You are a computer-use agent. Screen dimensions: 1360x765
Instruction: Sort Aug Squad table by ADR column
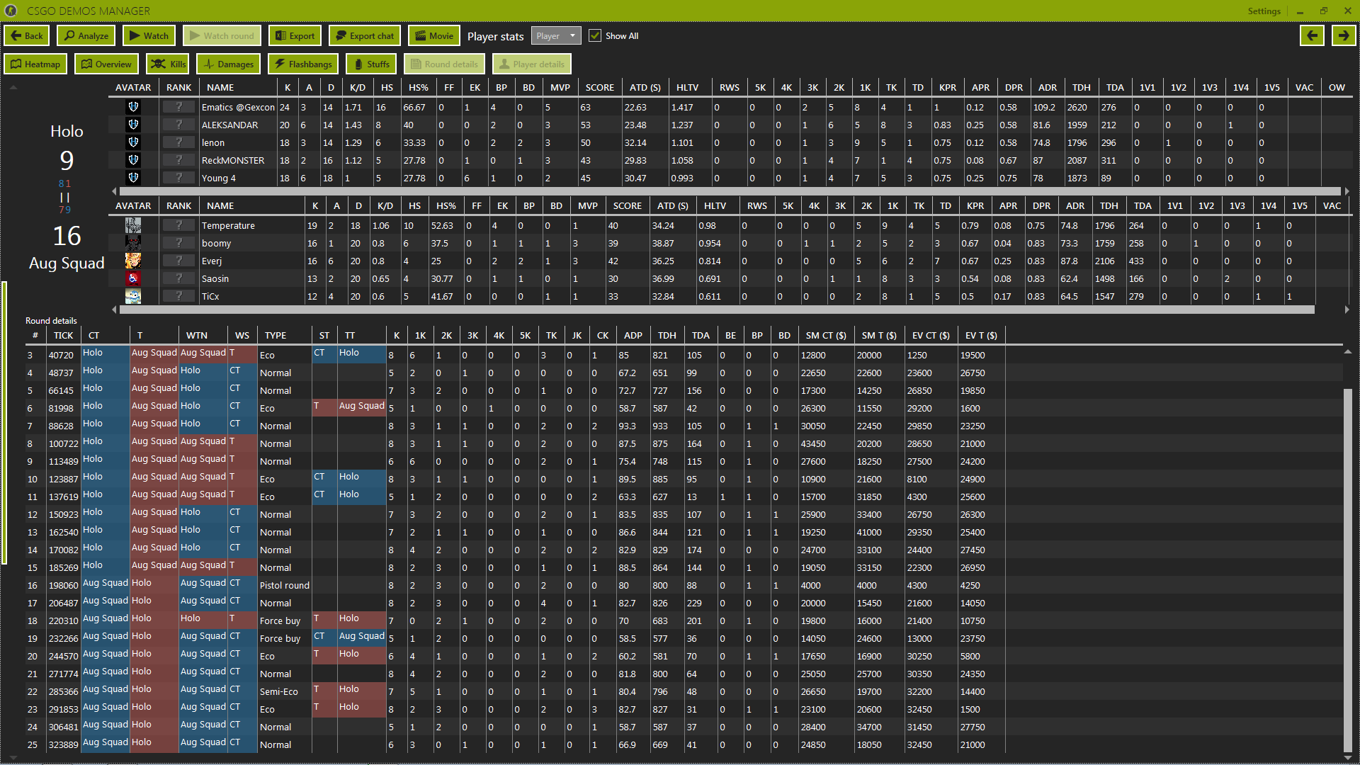[x=1075, y=205]
